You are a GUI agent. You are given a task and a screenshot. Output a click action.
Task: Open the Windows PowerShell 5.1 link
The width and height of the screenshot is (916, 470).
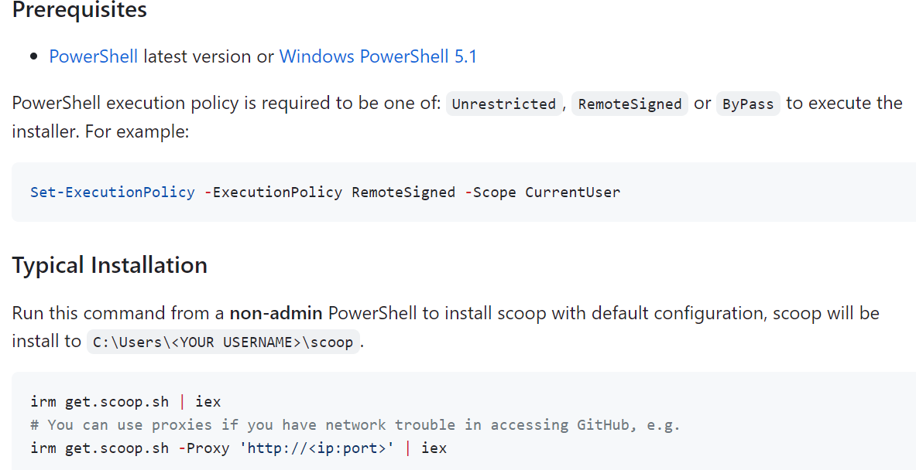point(378,56)
